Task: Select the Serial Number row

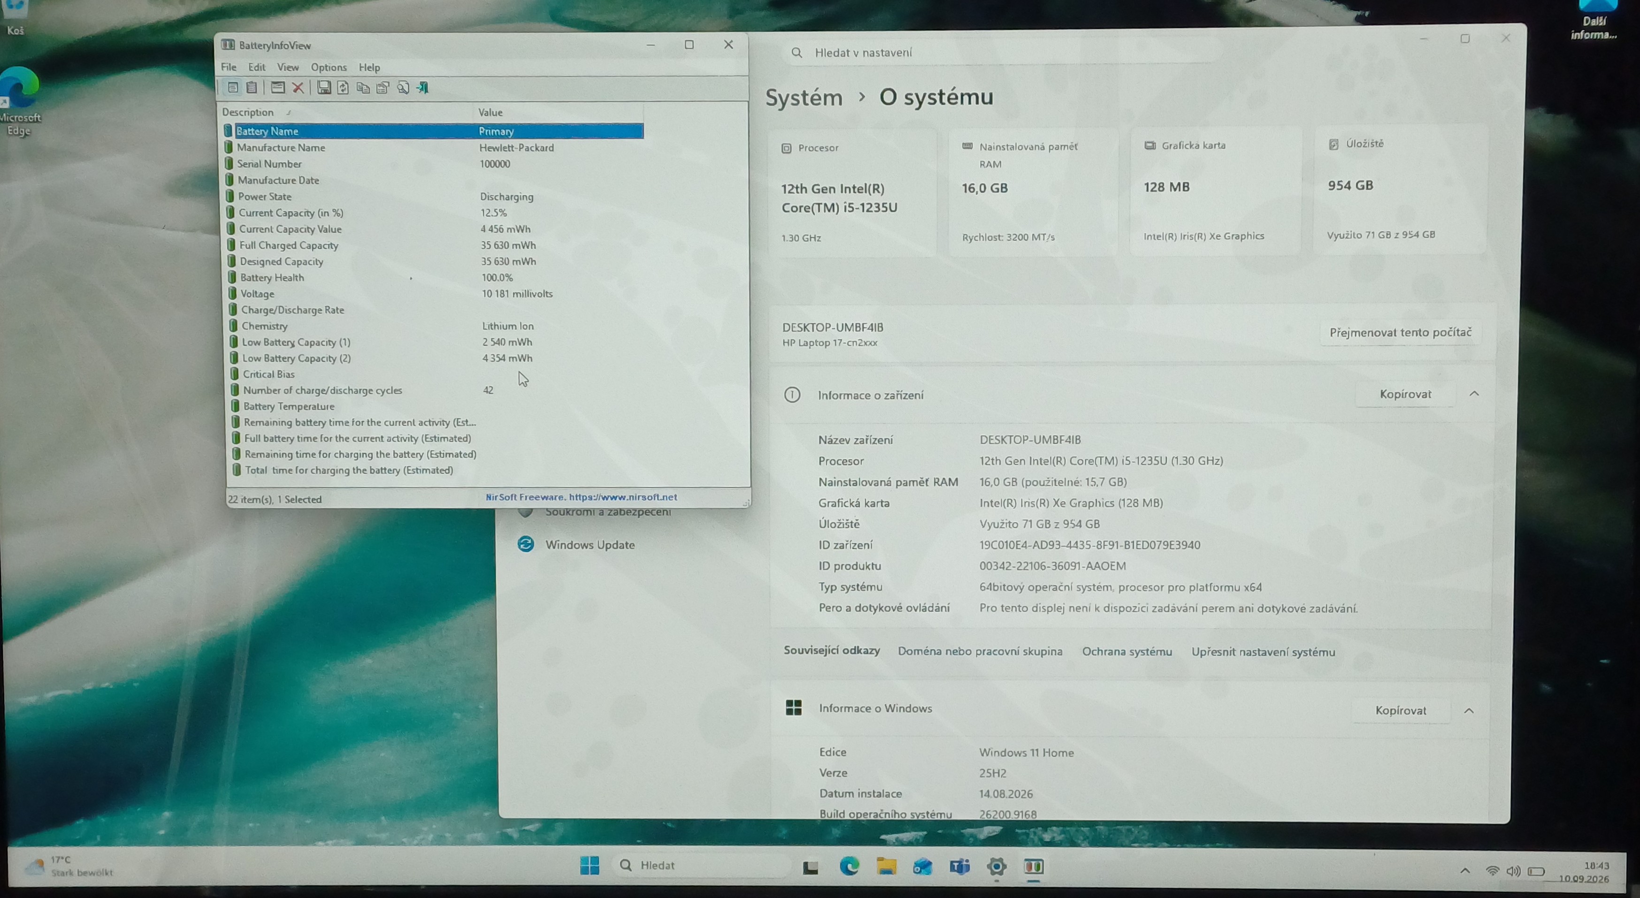Action: (434, 164)
